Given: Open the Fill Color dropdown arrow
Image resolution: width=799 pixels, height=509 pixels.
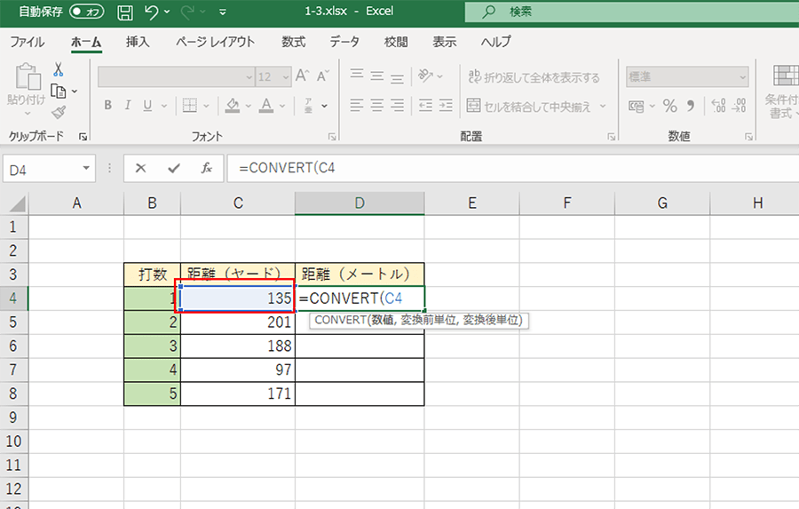Looking at the screenshot, I should tap(249, 106).
